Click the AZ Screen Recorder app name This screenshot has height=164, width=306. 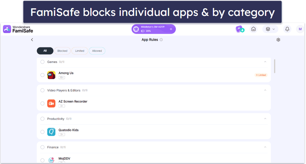pyautogui.click(x=73, y=102)
